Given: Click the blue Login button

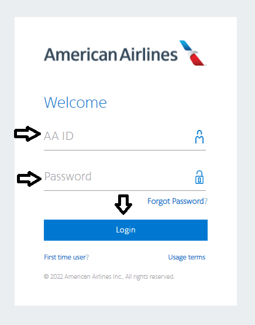Looking at the screenshot, I should (x=126, y=230).
